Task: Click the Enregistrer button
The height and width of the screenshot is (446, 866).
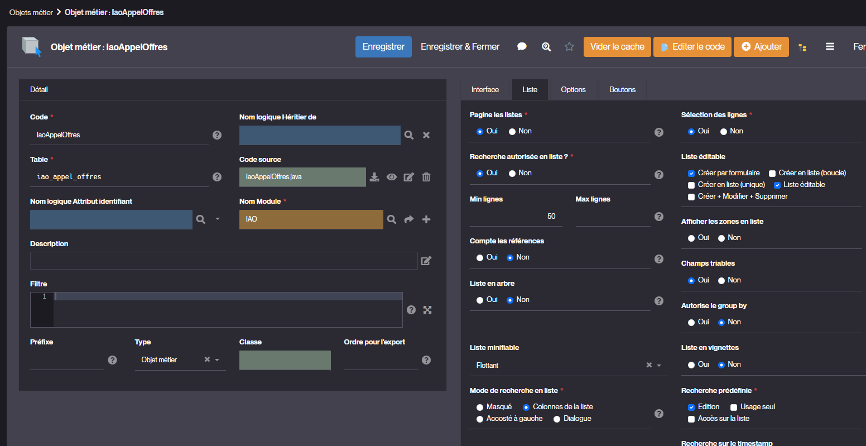Action: coord(383,47)
